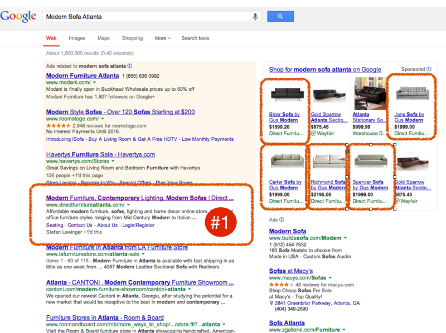446x333 pixels.
Task: Click the blue search magnifier button
Action: click(280, 17)
